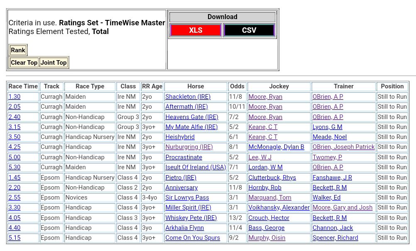This screenshot has height=251, width=416.
Task: View trainer Channon, Jack page
Action: point(333,228)
